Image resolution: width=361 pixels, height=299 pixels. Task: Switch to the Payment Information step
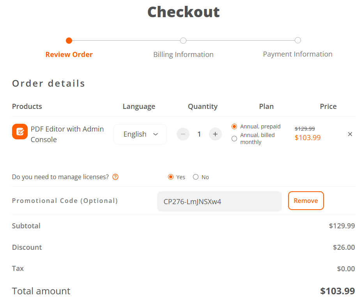297,54
